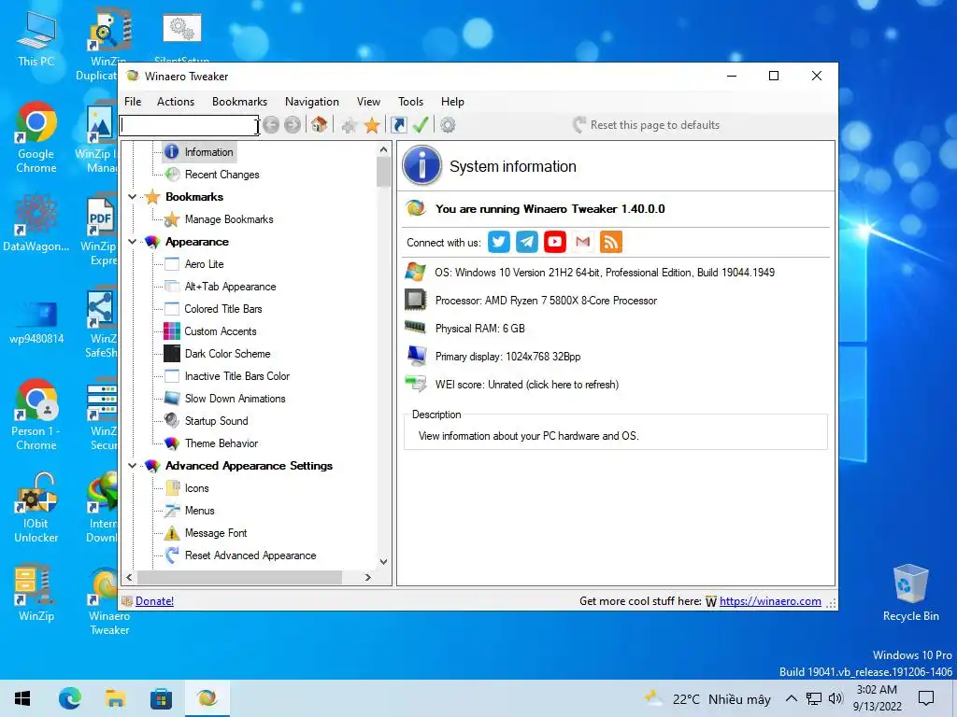
Task: Click the Start button
Action: tap(22, 698)
